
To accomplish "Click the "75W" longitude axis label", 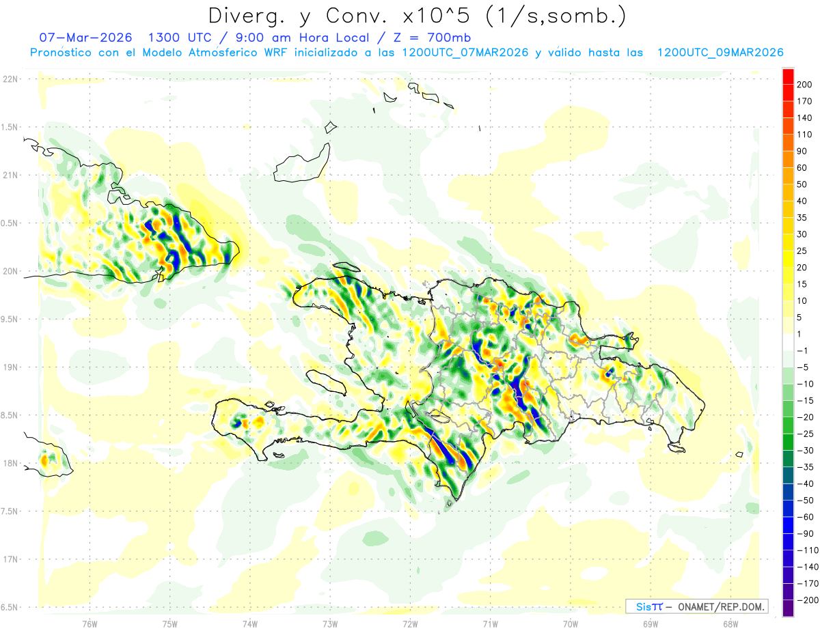I will click(x=170, y=623).
